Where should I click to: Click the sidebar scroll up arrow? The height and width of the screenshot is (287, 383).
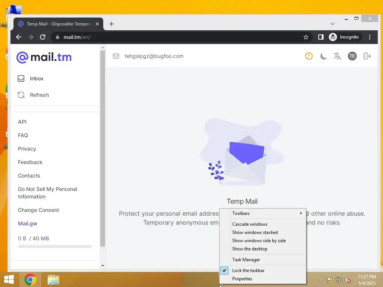click(x=102, y=47)
